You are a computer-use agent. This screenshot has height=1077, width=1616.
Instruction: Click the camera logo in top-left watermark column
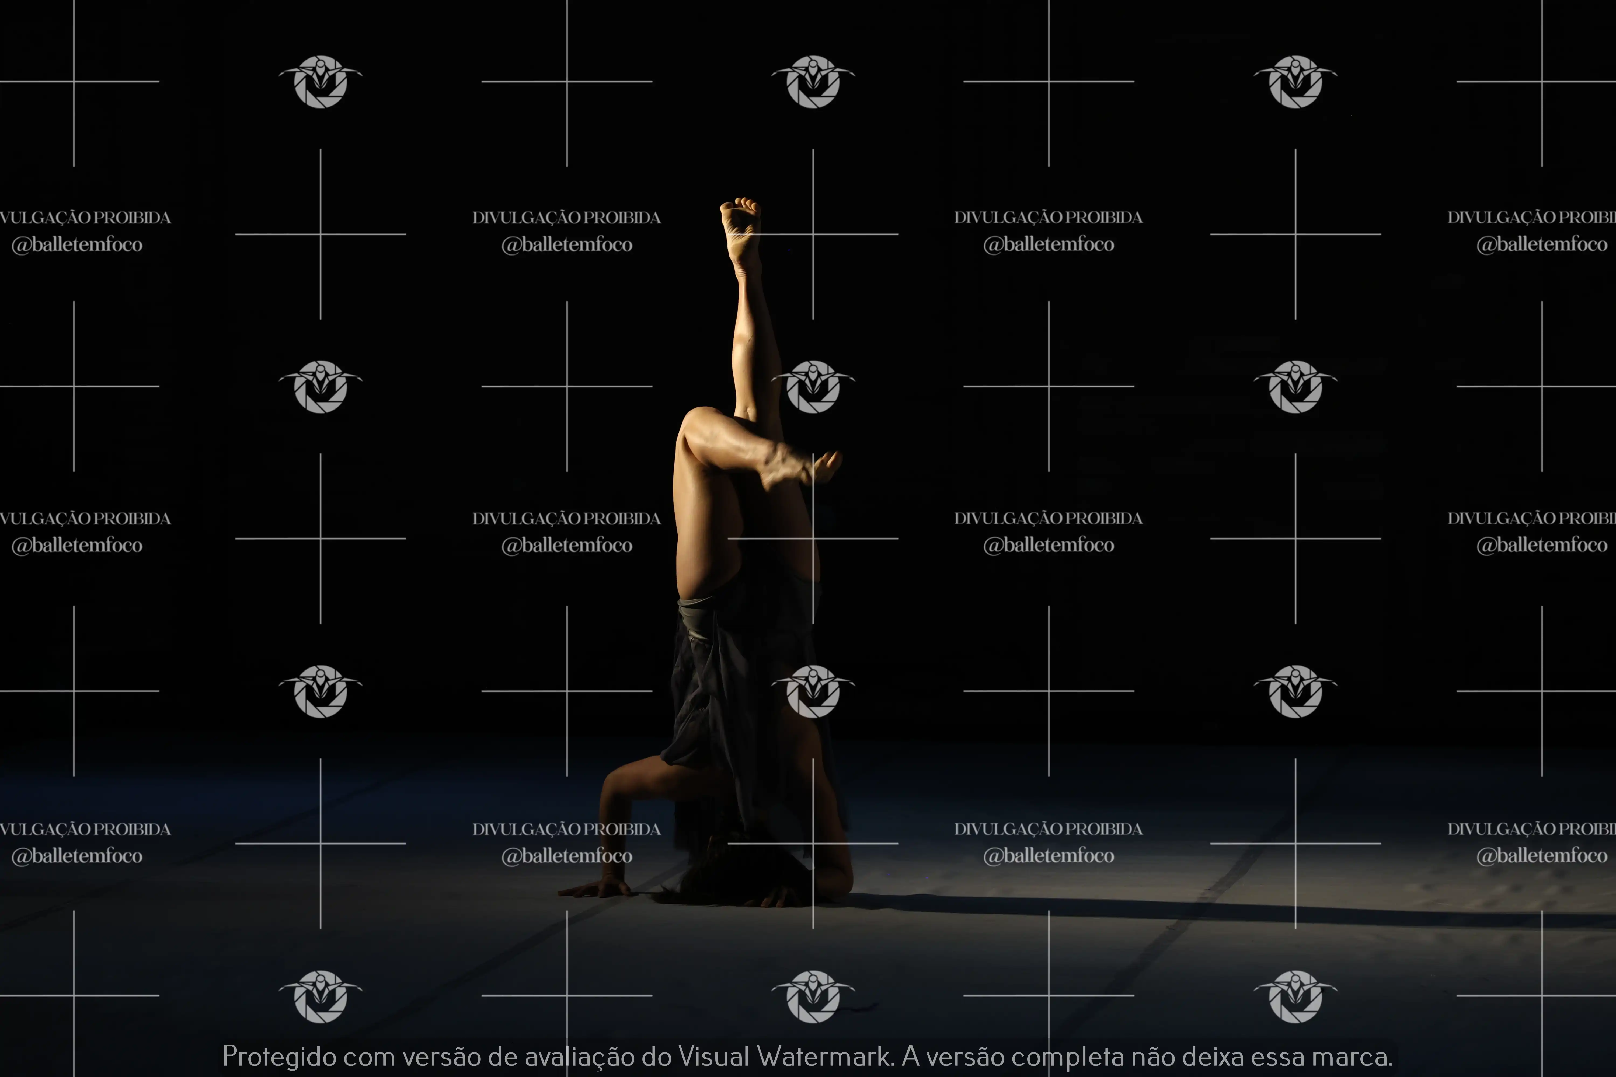[x=320, y=82]
